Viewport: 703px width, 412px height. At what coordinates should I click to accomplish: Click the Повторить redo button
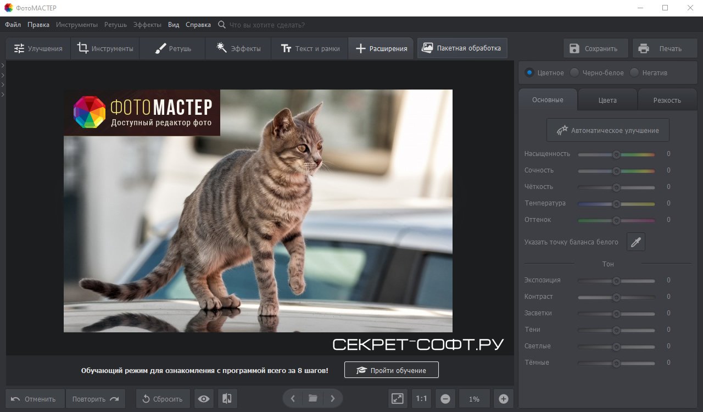tap(96, 399)
